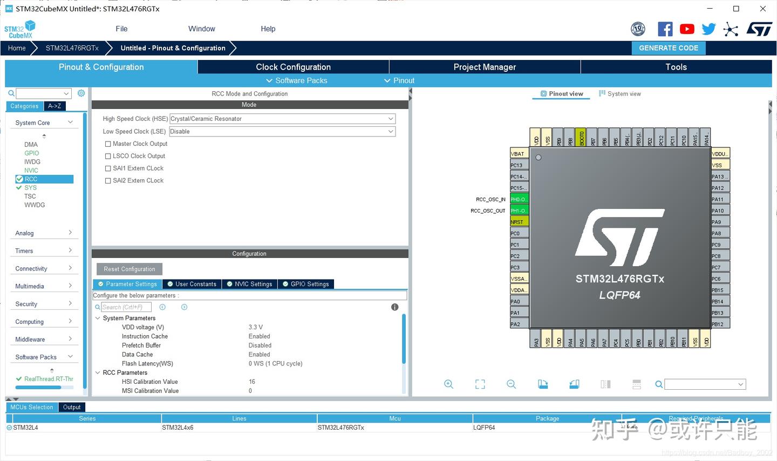Click the zoom-in icon below the pinout view
The height and width of the screenshot is (461, 777).
coord(448,384)
